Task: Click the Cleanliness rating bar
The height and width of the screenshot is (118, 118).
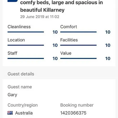Action: coord(26,32)
